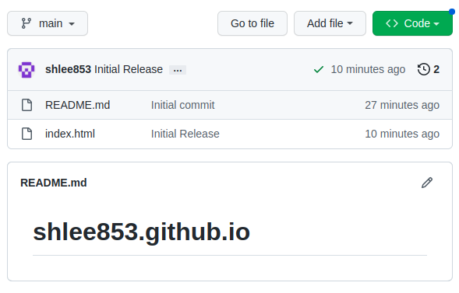Expand the Add file dropdown
Image resolution: width=459 pixels, height=293 pixels.
click(330, 23)
